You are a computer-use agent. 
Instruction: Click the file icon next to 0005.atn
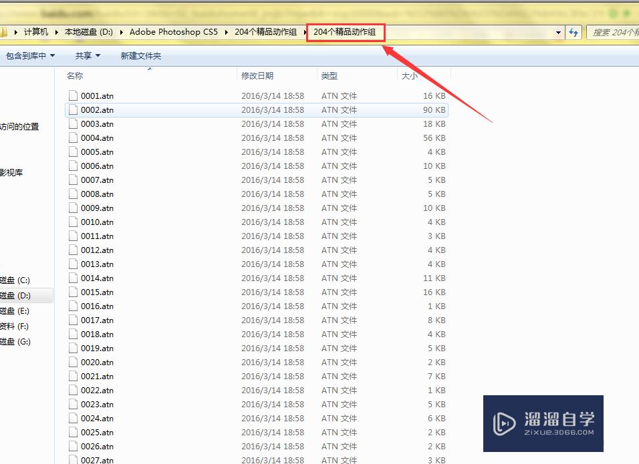[x=74, y=152]
